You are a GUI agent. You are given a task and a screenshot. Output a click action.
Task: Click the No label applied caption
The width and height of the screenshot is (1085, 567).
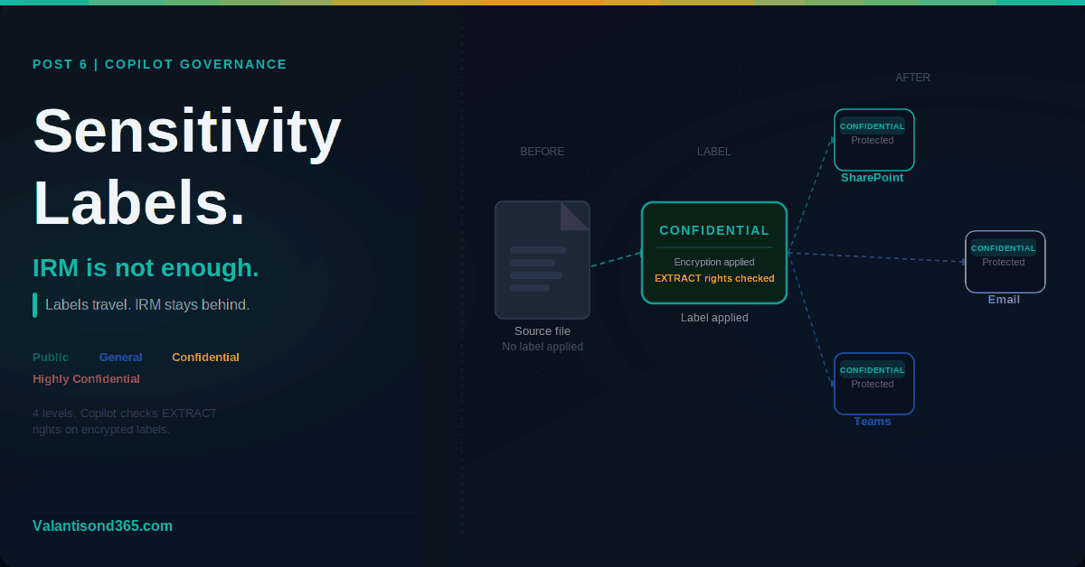542,347
